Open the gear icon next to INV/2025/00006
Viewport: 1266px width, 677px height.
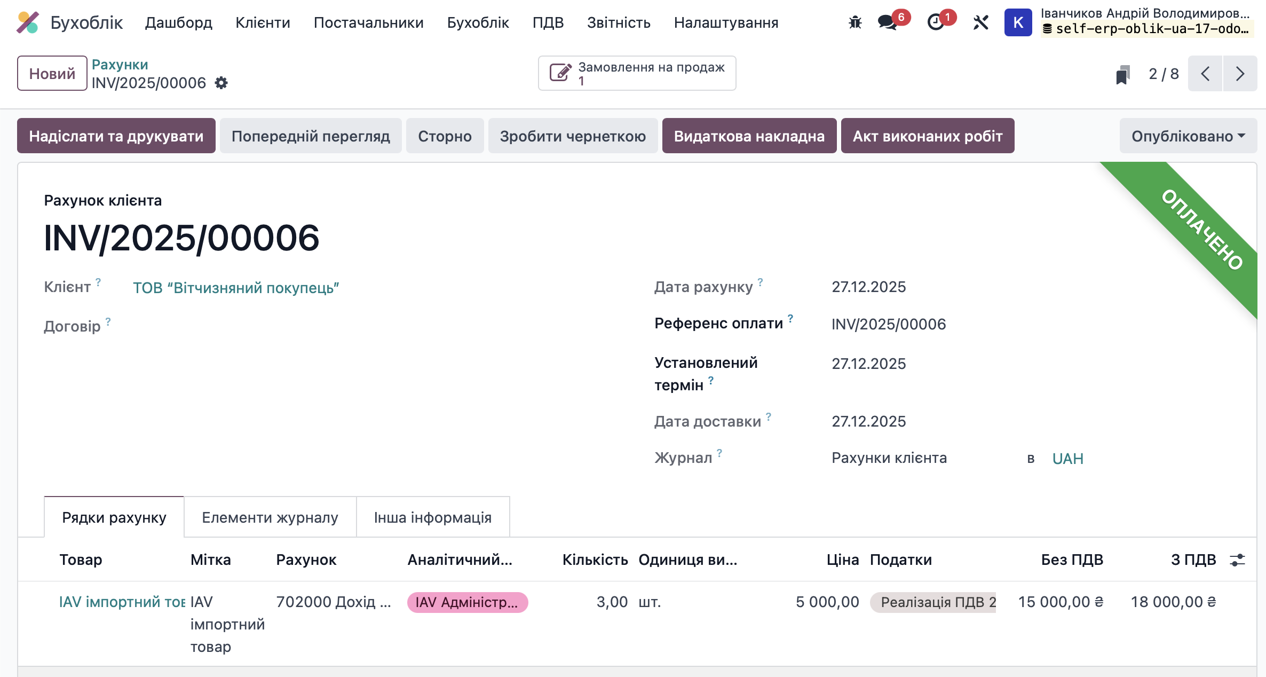pos(221,83)
